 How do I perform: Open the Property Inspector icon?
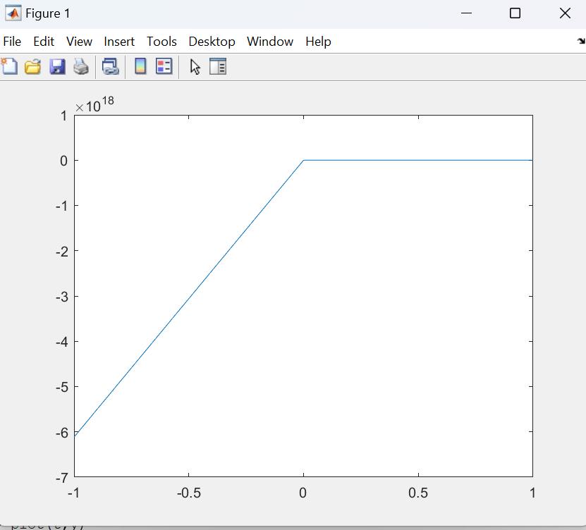coord(218,67)
